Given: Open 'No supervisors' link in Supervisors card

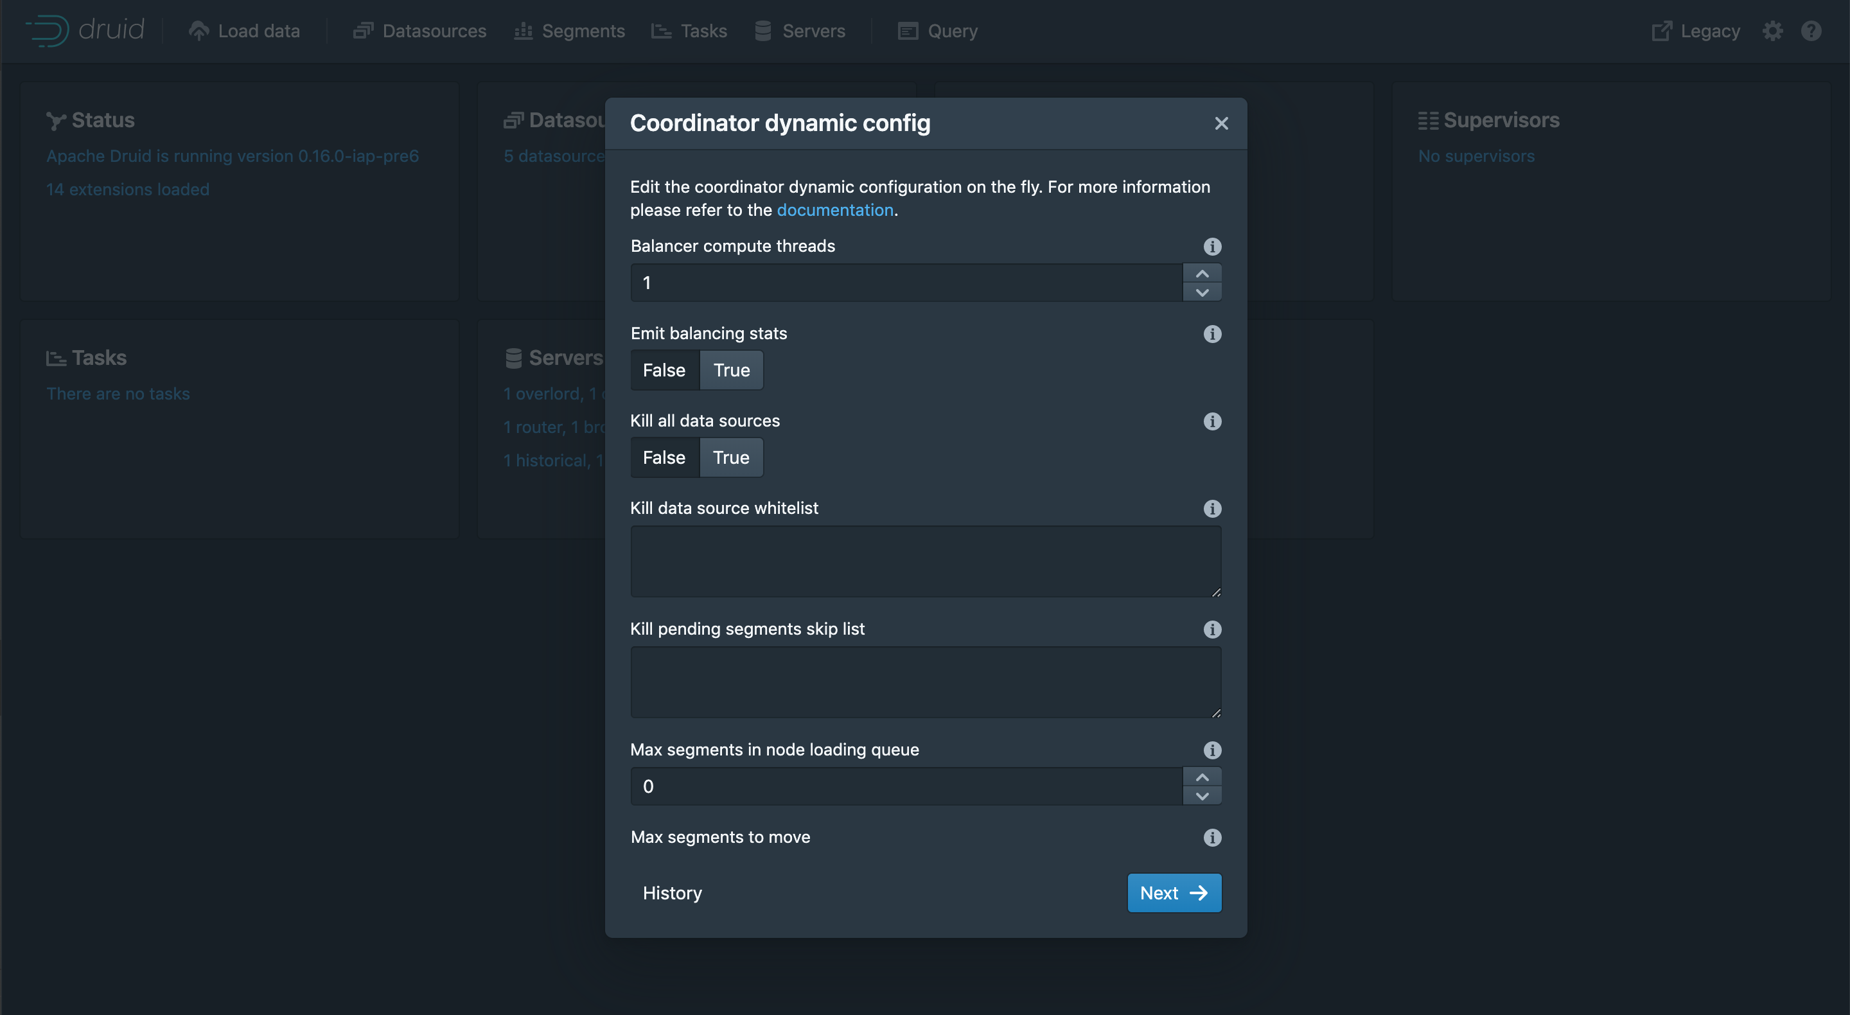Looking at the screenshot, I should 1477,156.
